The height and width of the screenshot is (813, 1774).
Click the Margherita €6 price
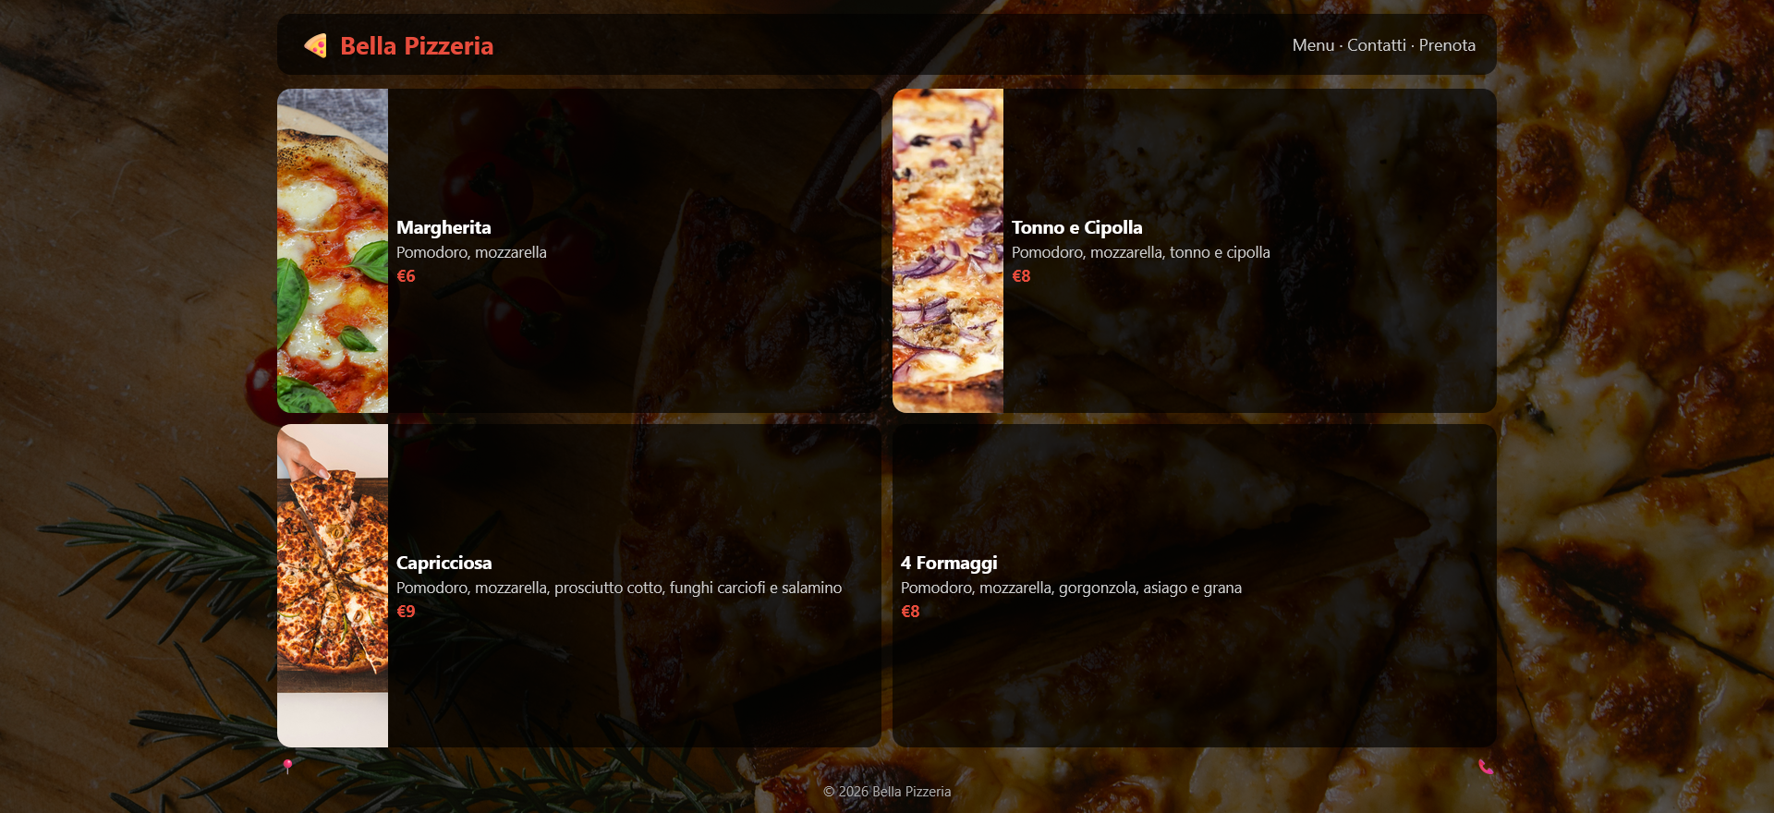click(406, 276)
